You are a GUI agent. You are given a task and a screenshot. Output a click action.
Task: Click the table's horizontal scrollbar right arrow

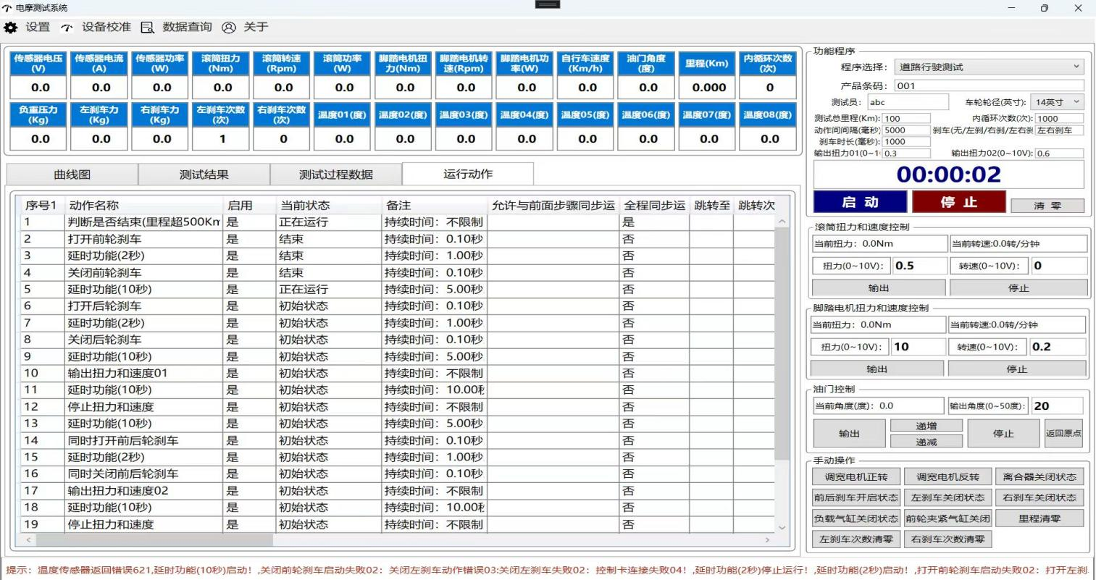[x=767, y=540]
